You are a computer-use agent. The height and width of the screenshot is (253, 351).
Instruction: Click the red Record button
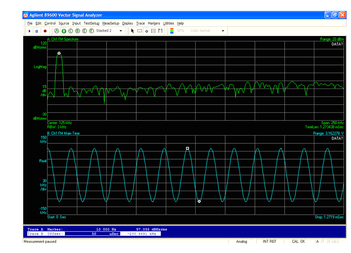[45, 31]
